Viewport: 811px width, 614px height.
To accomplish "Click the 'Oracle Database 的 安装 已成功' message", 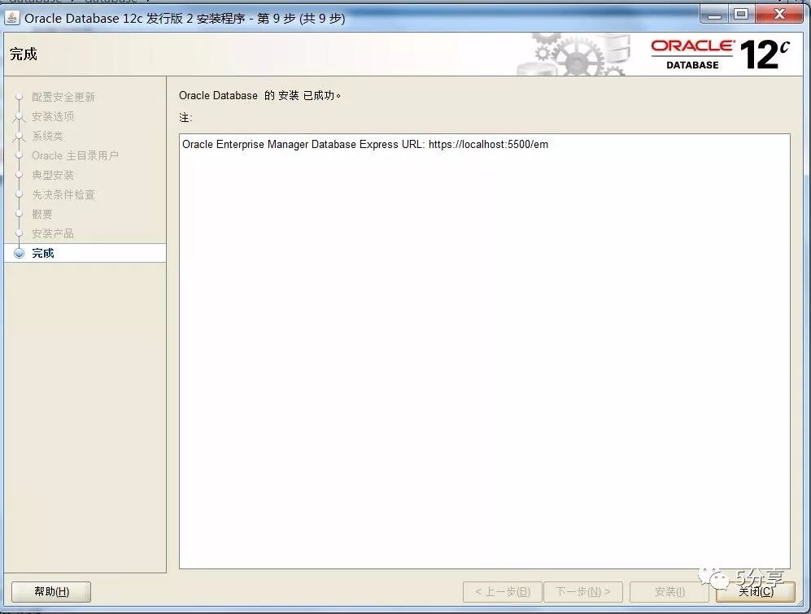I will pyautogui.click(x=259, y=96).
